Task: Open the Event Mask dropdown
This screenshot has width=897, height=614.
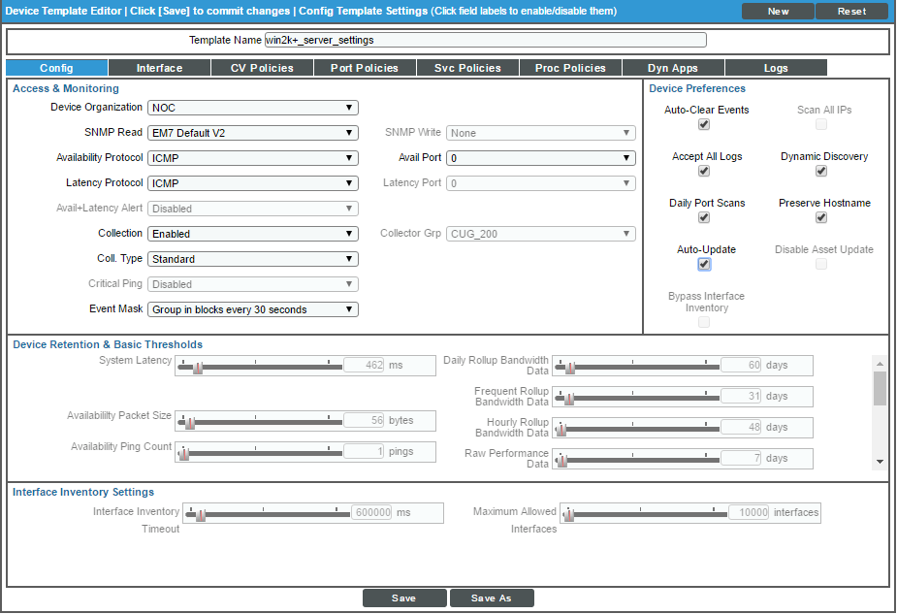Action: tap(251, 308)
